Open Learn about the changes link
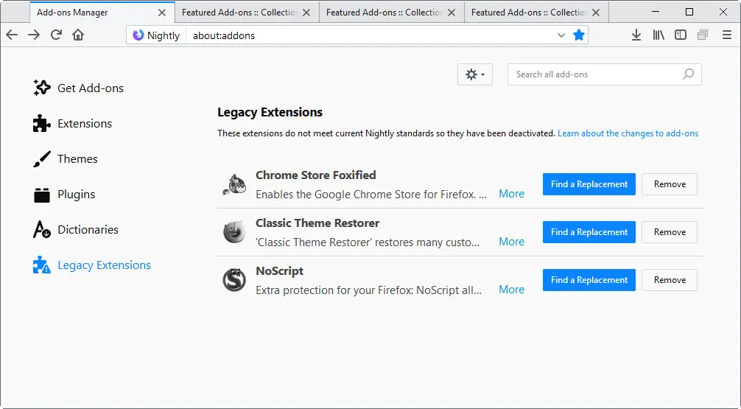 628,133
